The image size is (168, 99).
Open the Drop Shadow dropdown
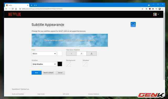pyautogui.click(x=44, y=64)
